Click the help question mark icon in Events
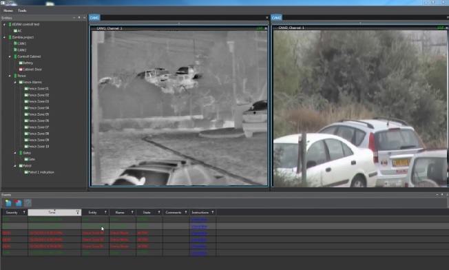The image size is (449, 270). coord(28,203)
